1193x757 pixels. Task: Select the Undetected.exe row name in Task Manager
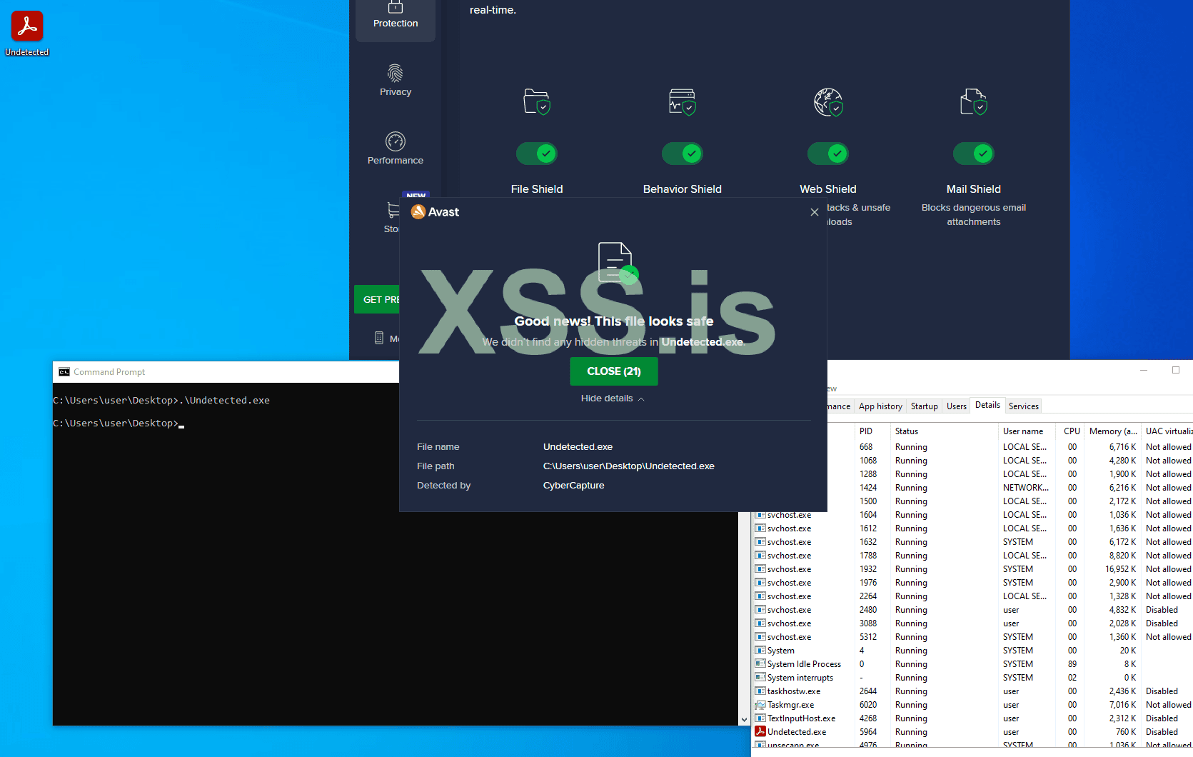[x=797, y=732]
